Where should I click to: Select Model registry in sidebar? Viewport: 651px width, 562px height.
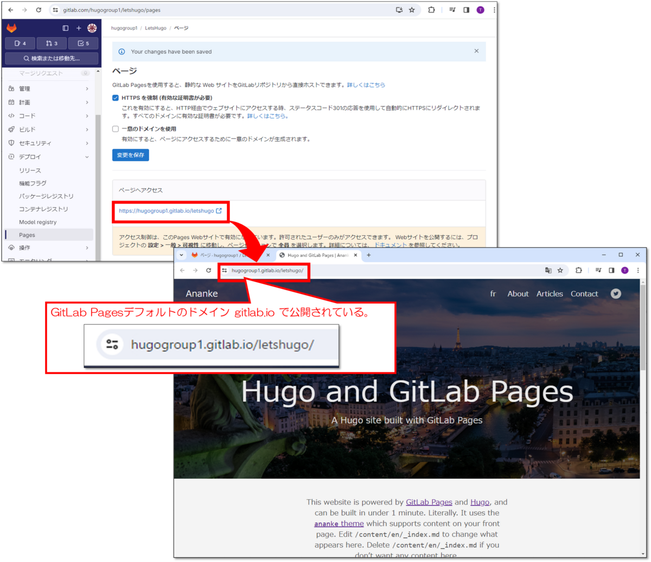(x=49, y=222)
